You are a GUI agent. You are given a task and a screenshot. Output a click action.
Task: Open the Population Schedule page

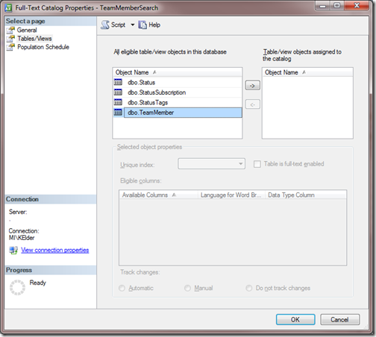coord(43,47)
